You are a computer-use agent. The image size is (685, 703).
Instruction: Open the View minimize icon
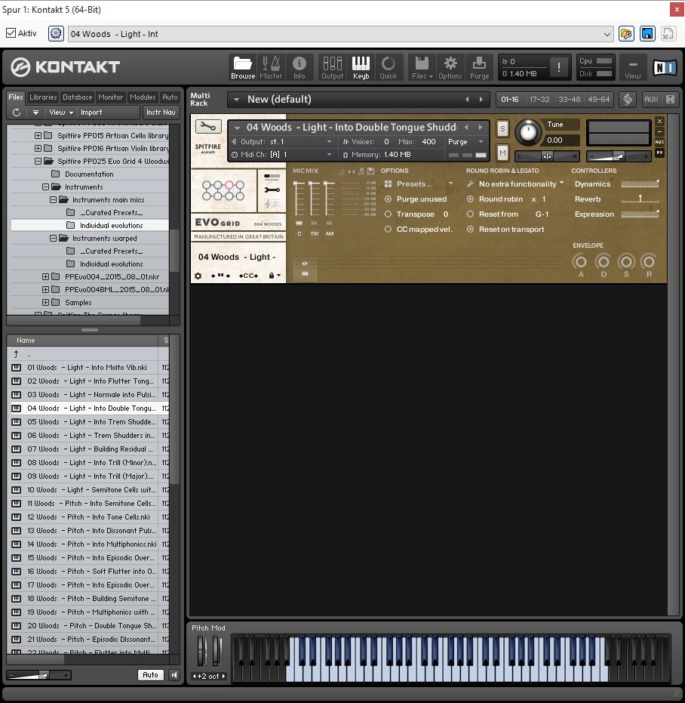pyautogui.click(x=633, y=68)
